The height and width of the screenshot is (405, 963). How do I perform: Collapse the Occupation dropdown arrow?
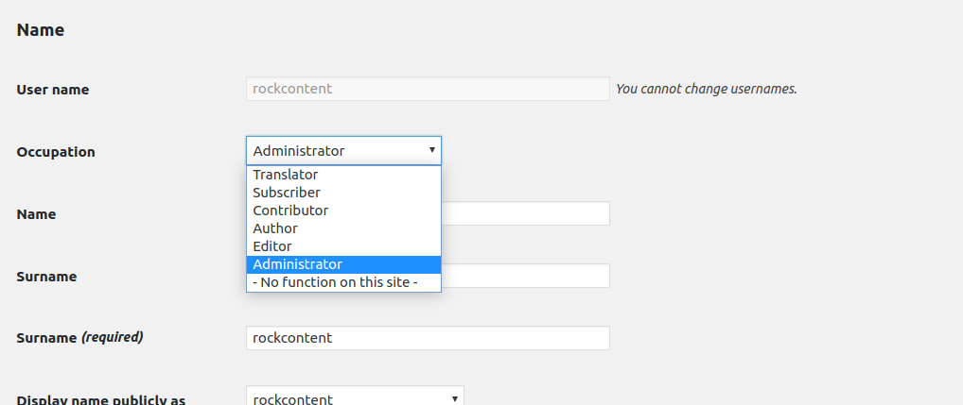pos(431,150)
